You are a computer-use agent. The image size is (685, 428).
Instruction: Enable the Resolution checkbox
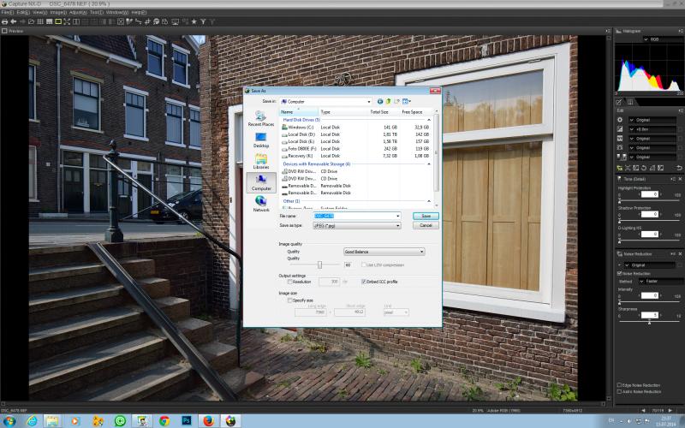click(290, 282)
